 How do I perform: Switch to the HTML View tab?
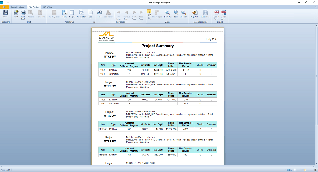[x=48, y=7]
